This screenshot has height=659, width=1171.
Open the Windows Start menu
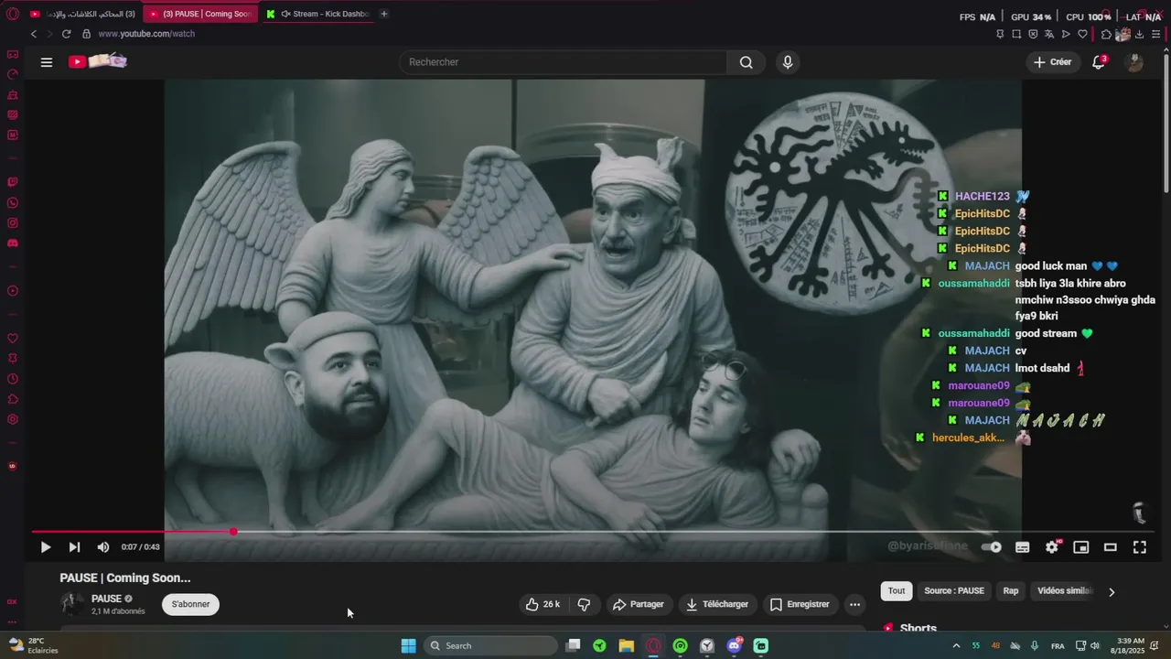pos(409,645)
